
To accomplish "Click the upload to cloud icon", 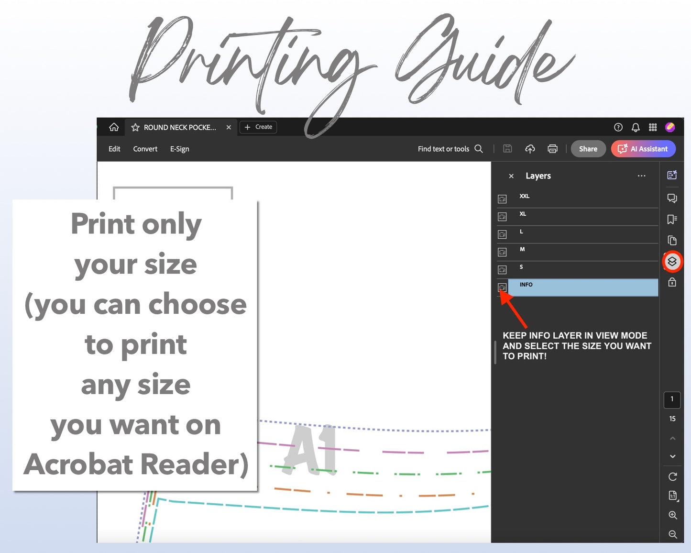I will tap(530, 149).
